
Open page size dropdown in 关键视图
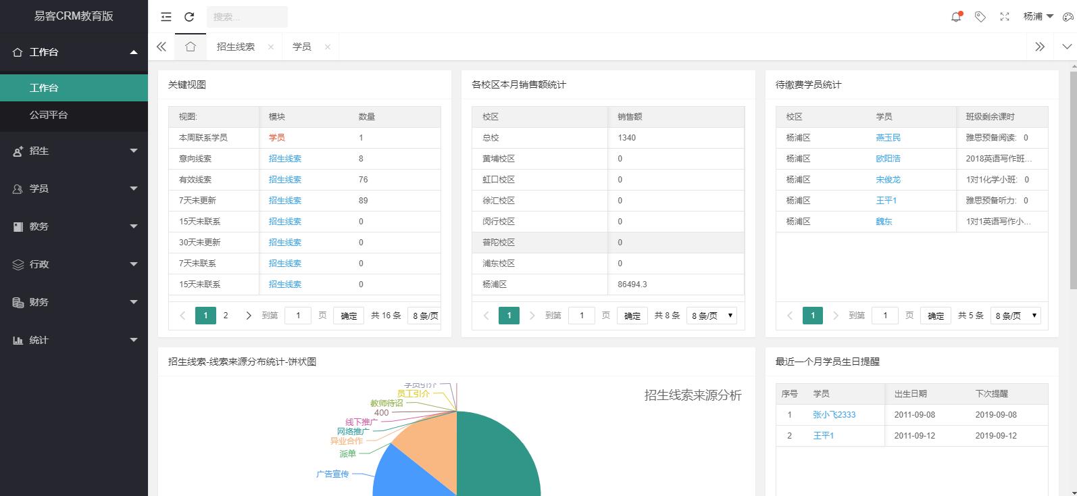pyautogui.click(x=424, y=316)
